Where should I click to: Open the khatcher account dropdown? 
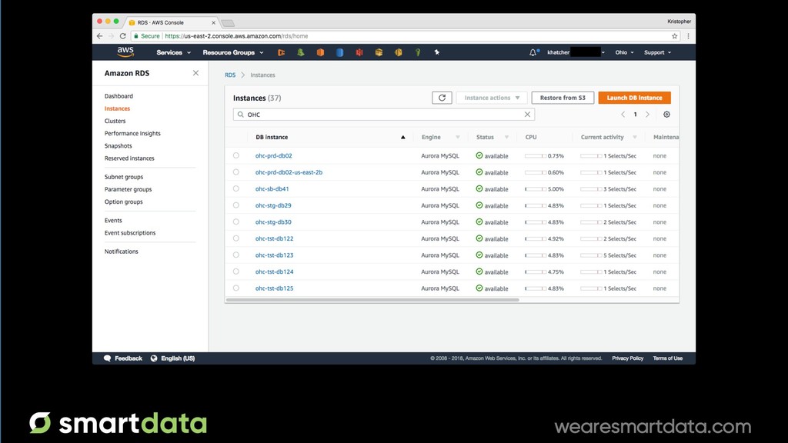pyautogui.click(x=576, y=52)
